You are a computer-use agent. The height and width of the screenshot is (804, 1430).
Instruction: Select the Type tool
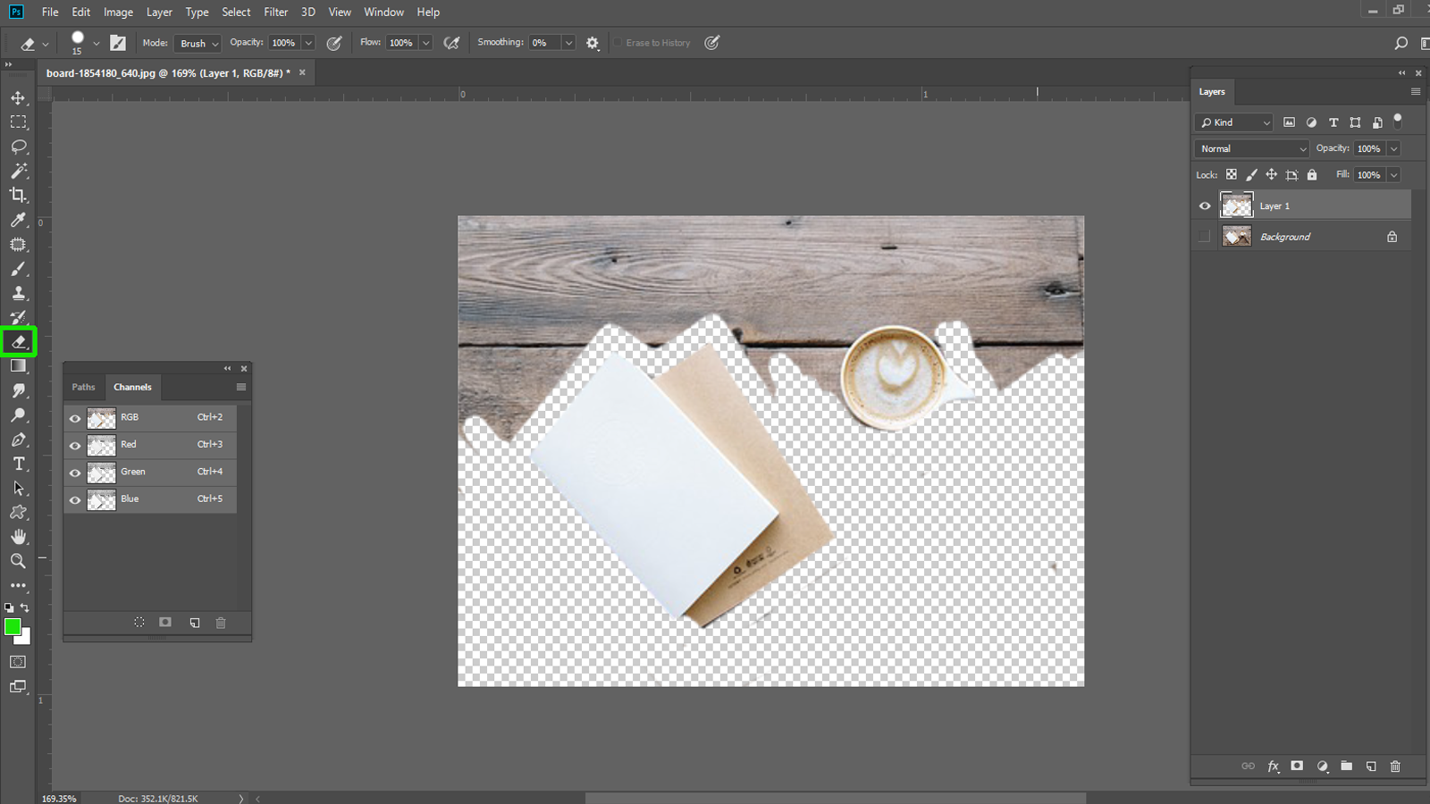(19, 464)
